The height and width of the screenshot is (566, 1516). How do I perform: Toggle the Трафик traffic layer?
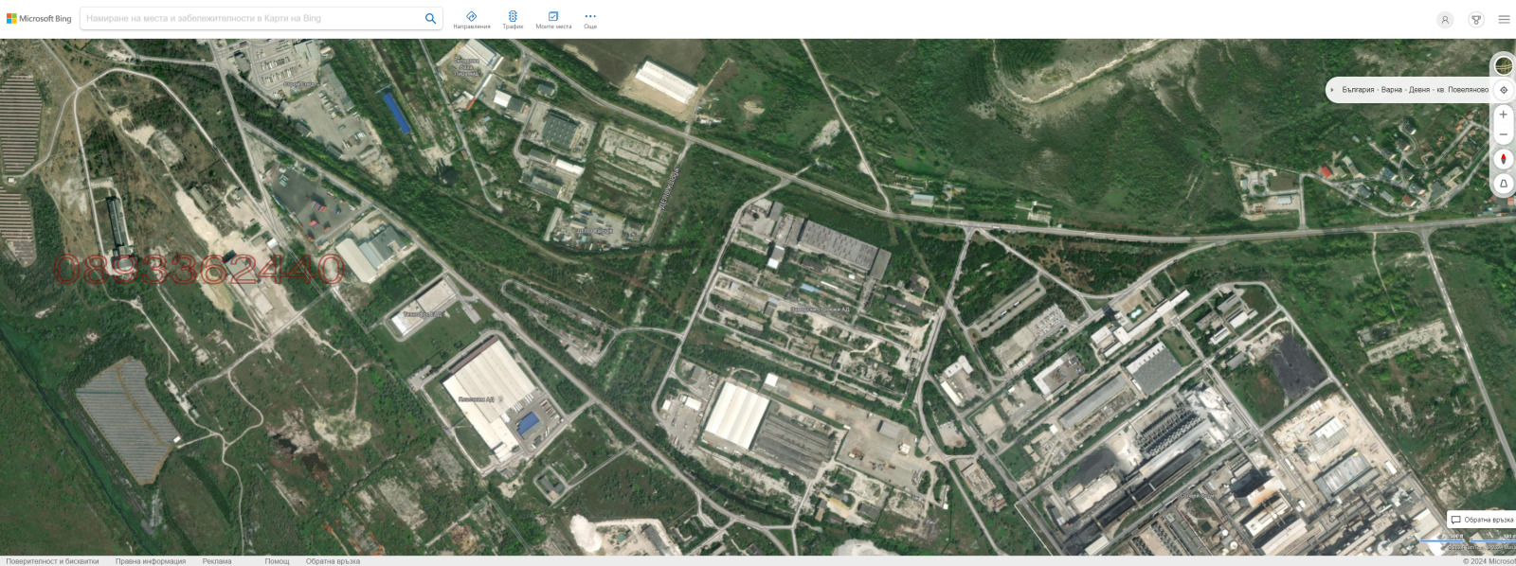coord(513,20)
